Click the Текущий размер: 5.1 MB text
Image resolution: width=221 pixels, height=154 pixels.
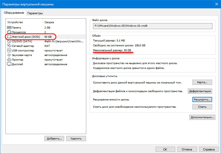pyautogui.click(x=109, y=41)
